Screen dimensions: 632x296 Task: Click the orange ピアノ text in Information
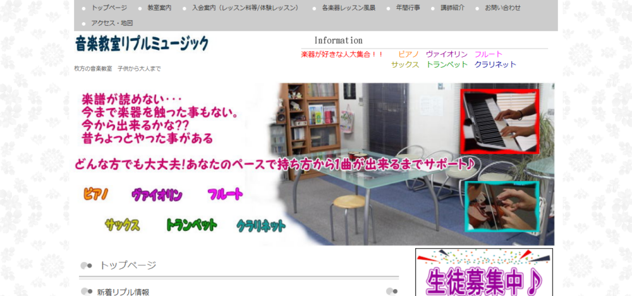[409, 54]
